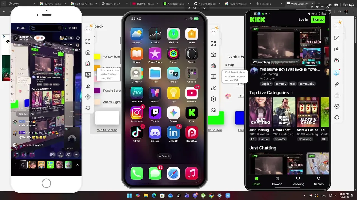Launch YouTube with the 37 badge
357x200 pixels.
click(x=192, y=93)
